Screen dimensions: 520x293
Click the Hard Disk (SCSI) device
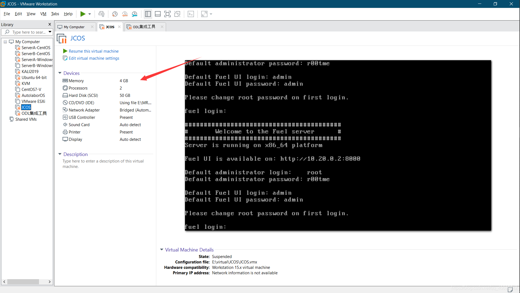point(107,95)
